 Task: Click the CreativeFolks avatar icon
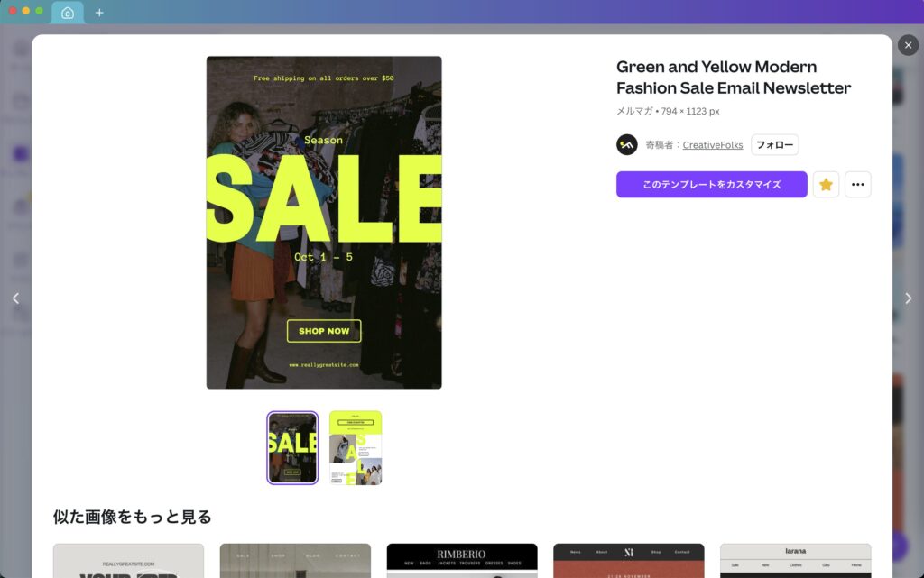click(627, 145)
